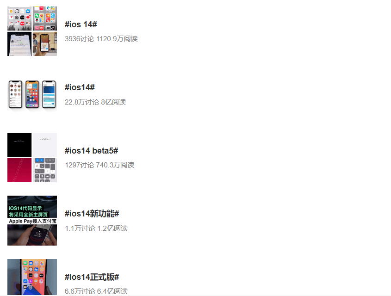Click the black image in #ios14 beta5#

tap(19, 145)
